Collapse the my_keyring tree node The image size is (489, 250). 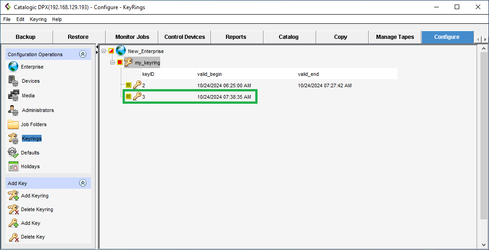pos(113,63)
